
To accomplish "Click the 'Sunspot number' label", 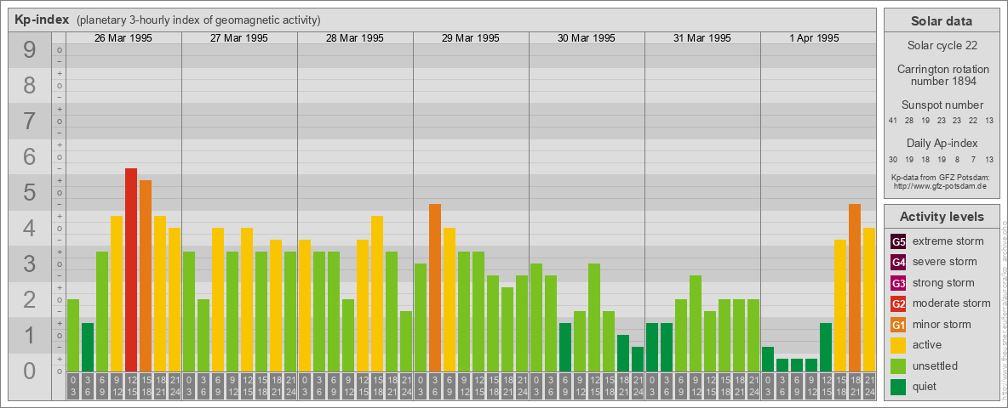I will pyautogui.click(x=942, y=105).
